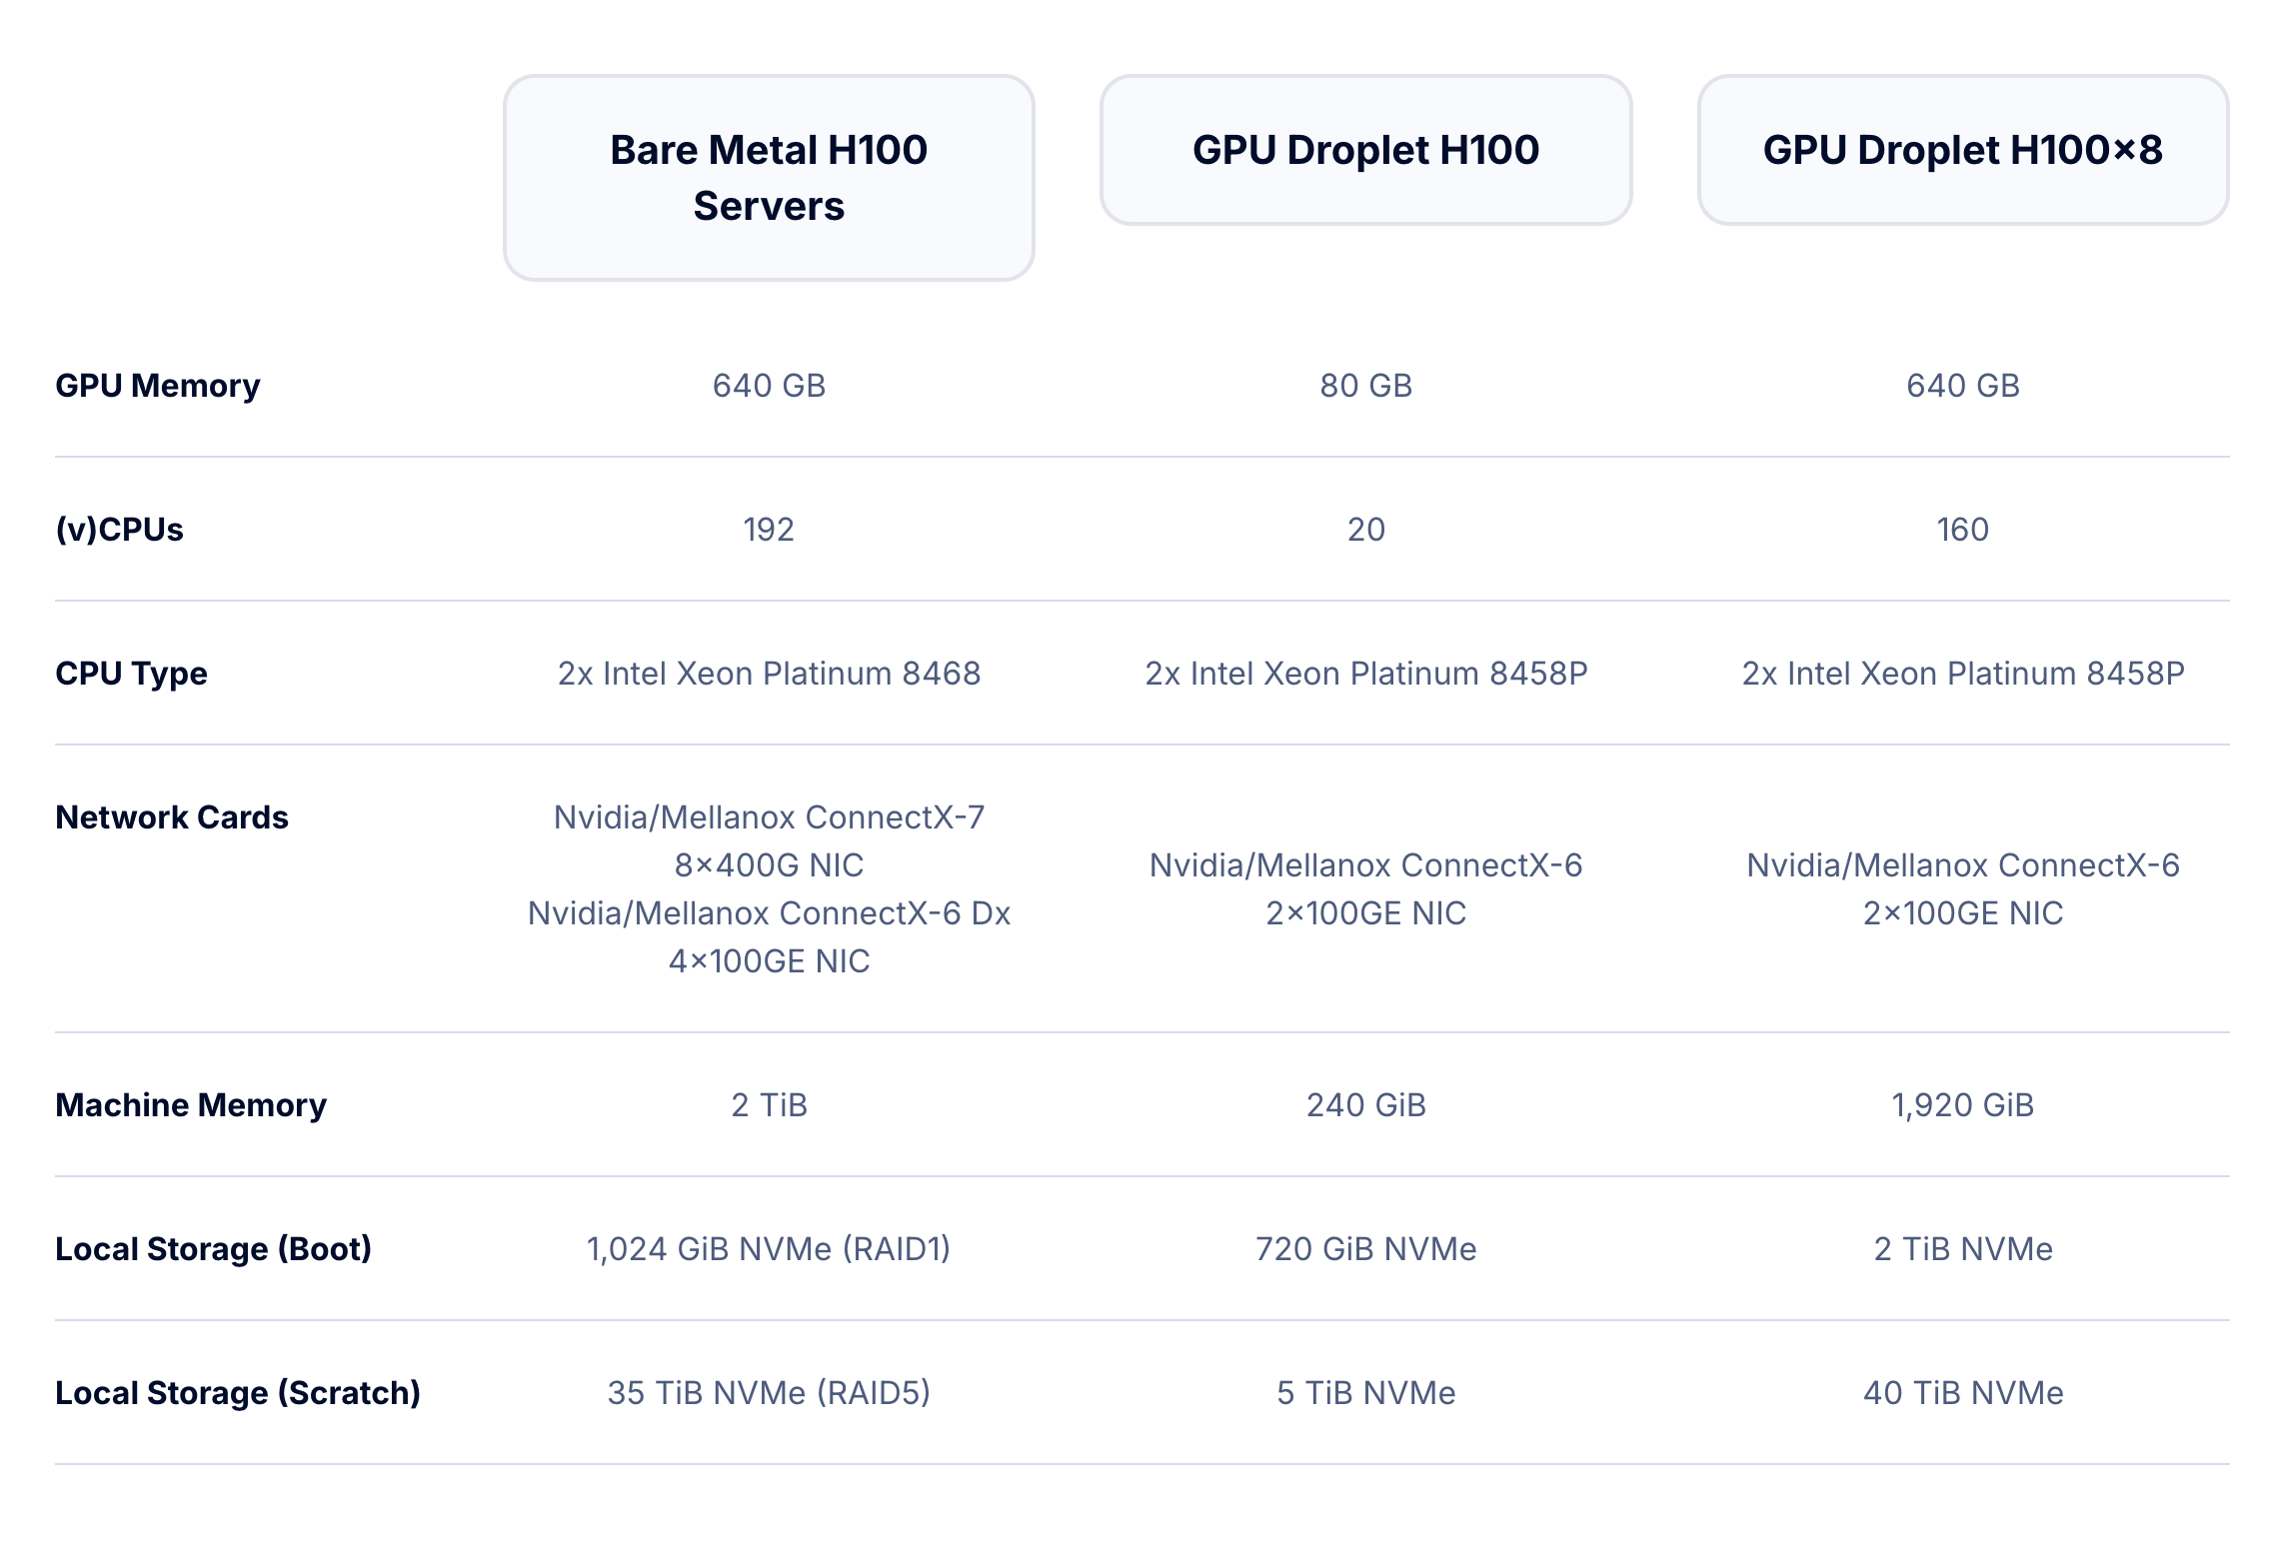Click the Local Storage (Boot) label

click(x=213, y=1249)
